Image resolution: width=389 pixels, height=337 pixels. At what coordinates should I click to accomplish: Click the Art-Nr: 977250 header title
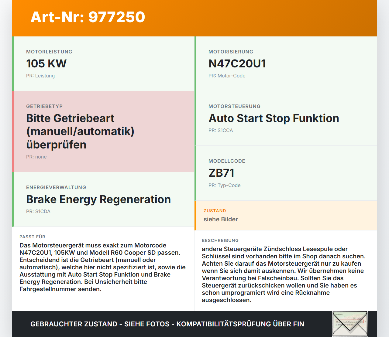pos(88,17)
